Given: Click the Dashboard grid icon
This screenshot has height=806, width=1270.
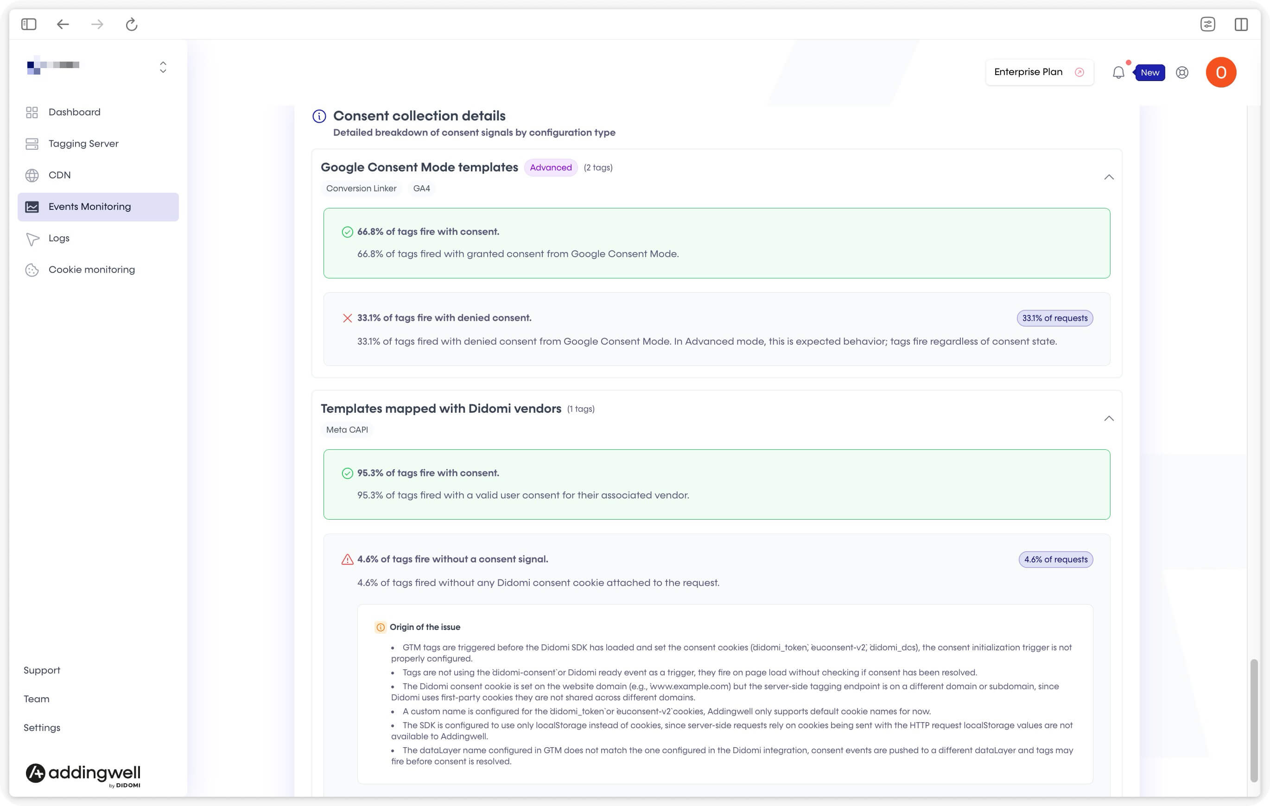Looking at the screenshot, I should pos(32,112).
